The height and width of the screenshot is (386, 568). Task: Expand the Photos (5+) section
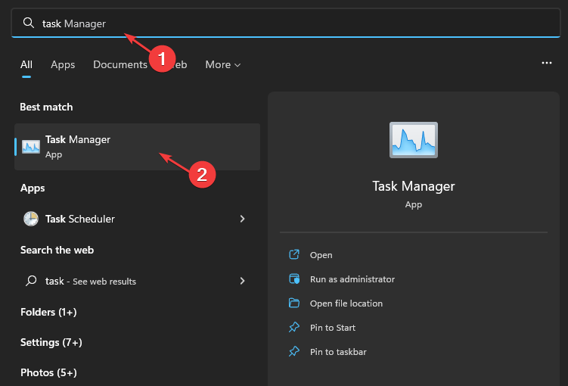pos(48,372)
